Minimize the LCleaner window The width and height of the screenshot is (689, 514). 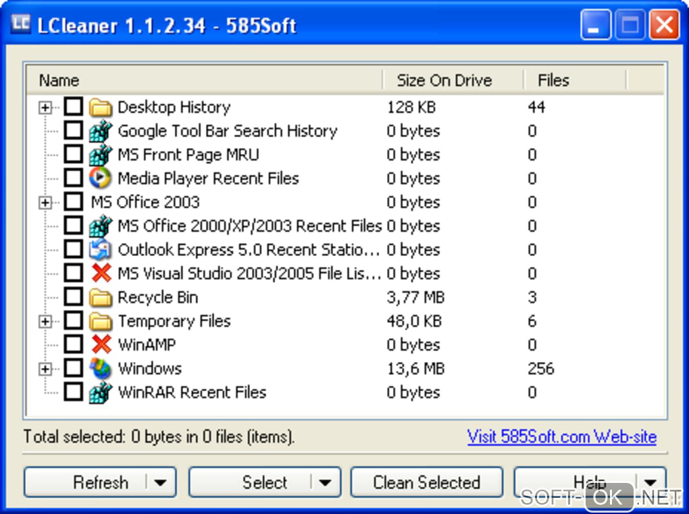point(595,25)
